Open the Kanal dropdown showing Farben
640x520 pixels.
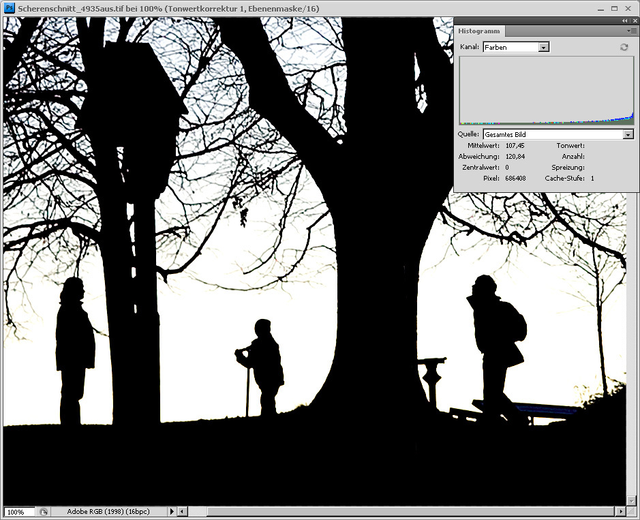click(x=543, y=47)
